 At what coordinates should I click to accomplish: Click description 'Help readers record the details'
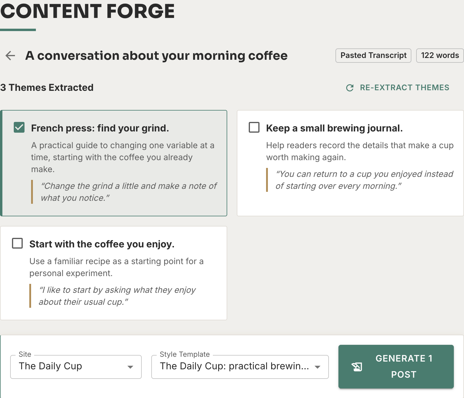point(360,151)
